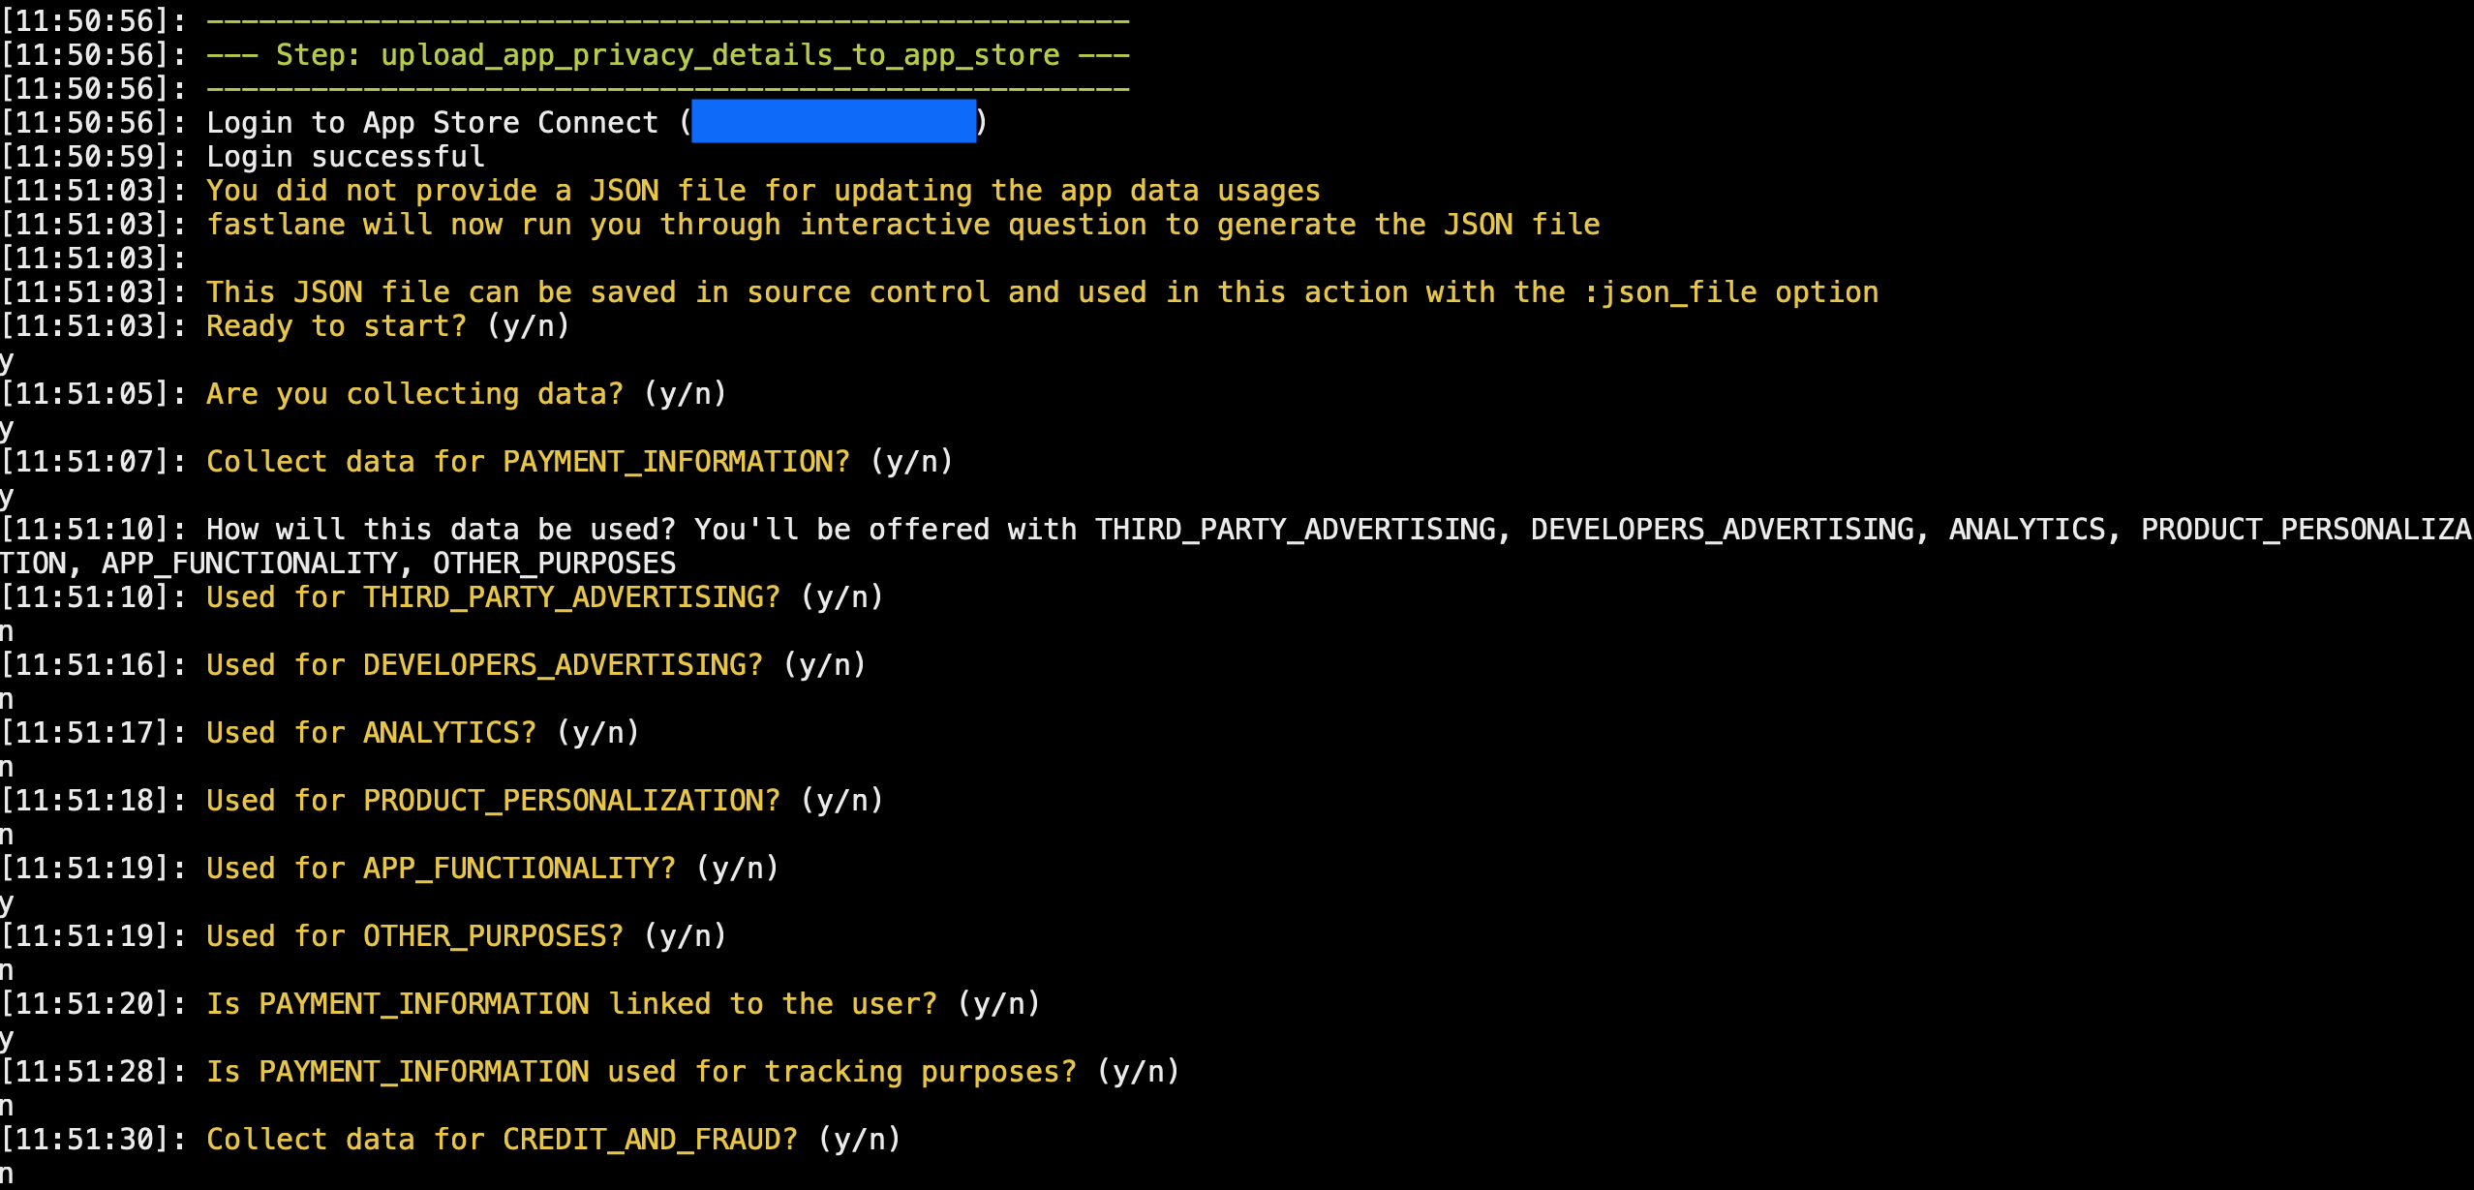Click the "Login successful" line

coord(345,157)
